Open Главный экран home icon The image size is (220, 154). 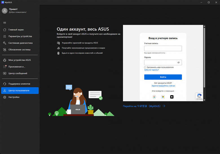tap(5, 30)
